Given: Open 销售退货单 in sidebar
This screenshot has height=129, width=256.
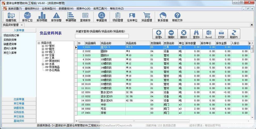Looking at the screenshot, I should pos(10,44).
